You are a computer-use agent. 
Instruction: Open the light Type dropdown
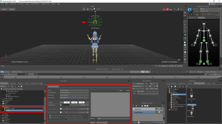[x=74, y=90]
